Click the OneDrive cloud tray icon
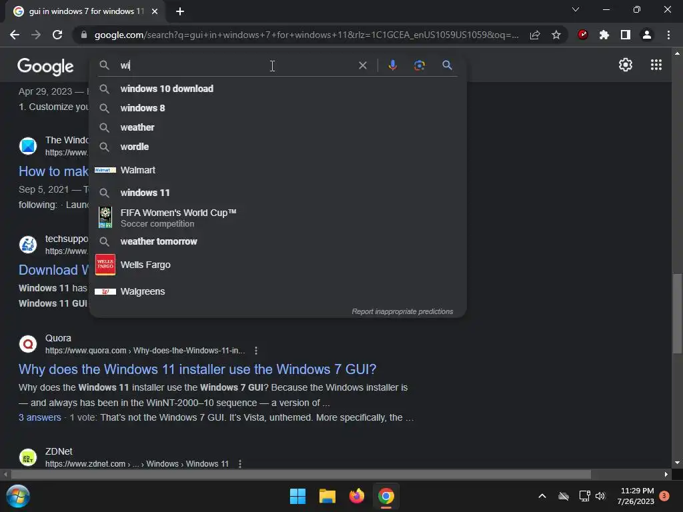The width and height of the screenshot is (683, 512). tap(564, 496)
